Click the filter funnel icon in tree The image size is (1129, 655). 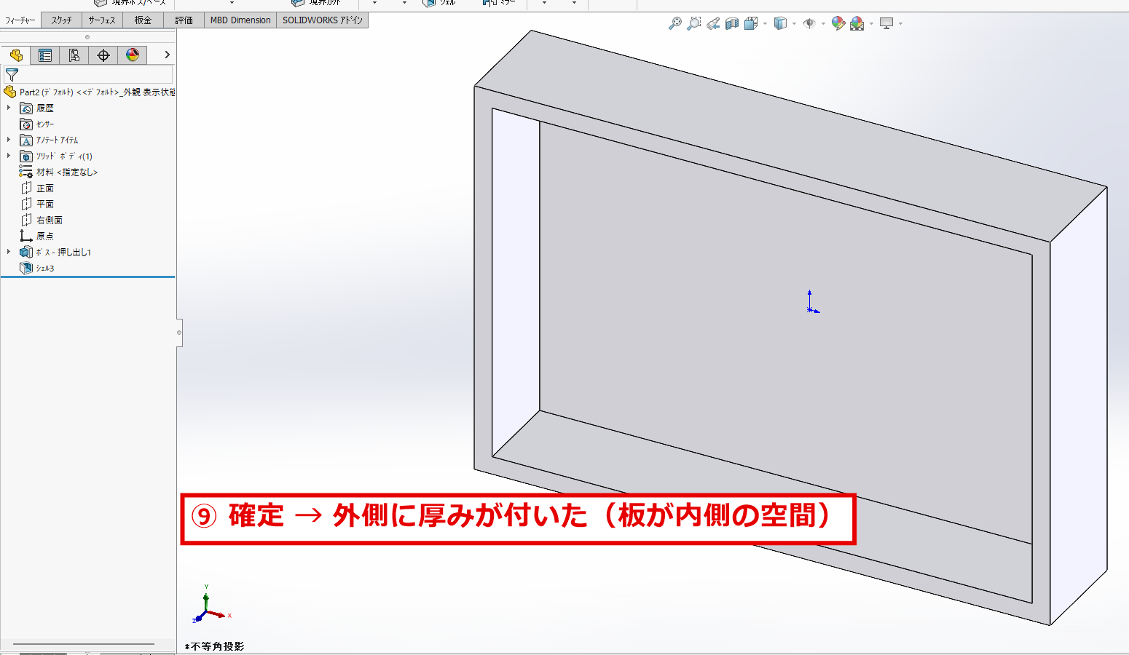pyautogui.click(x=12, y=75)
